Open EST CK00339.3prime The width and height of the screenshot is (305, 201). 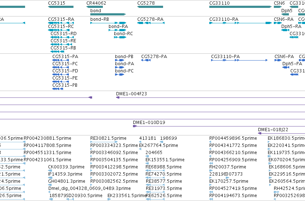pos(66,167)
